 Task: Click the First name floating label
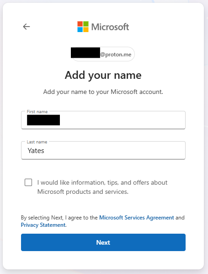[x=37, y=112]
